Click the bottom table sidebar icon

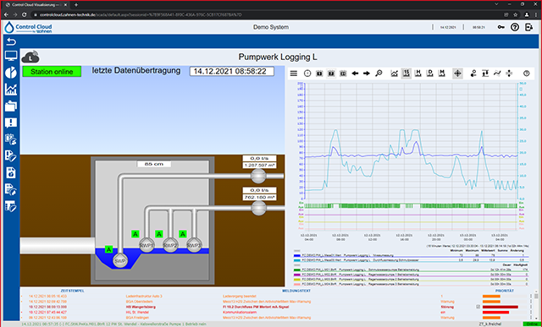[11, 206]
